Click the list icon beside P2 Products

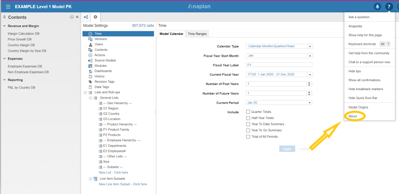point(100,135)
